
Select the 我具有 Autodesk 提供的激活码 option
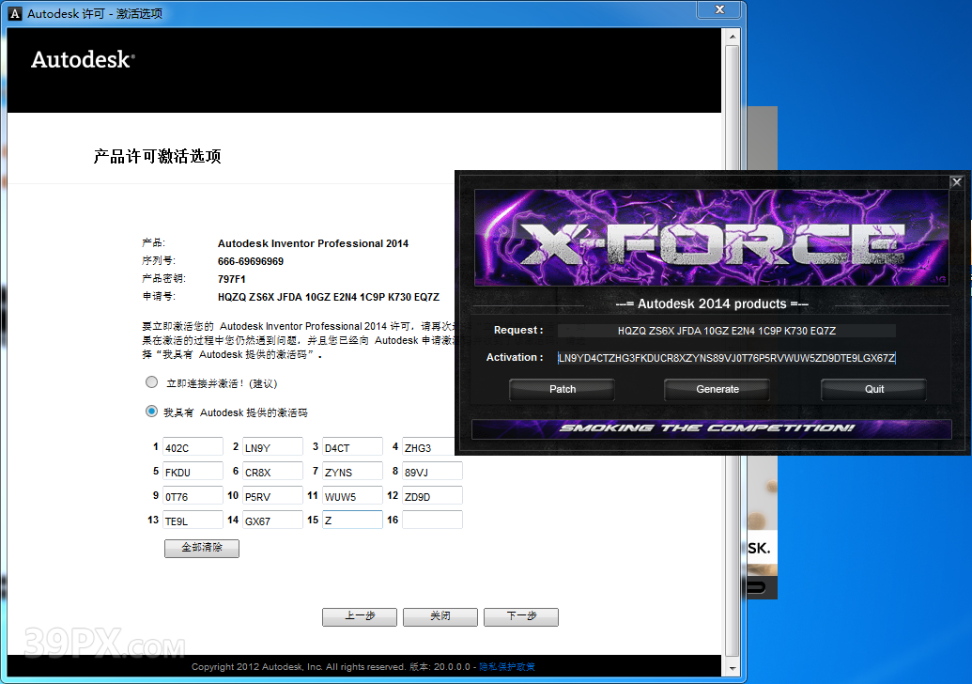click(x=151, y=411)
